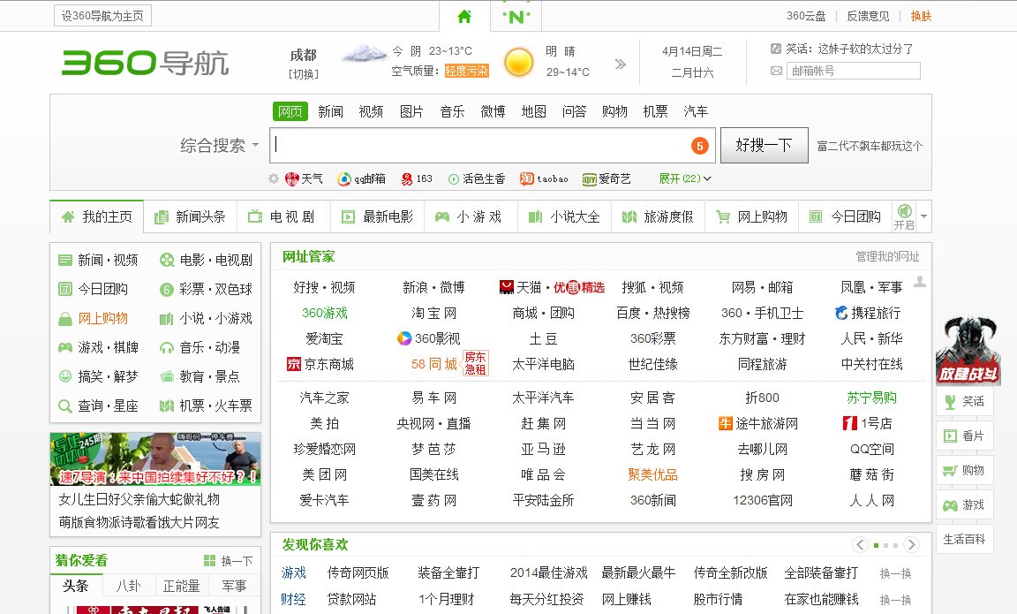The width and height of the screenshot is (1017, 614).
Task: Click the 好搜一下 search button
Action: coord(764,144)
